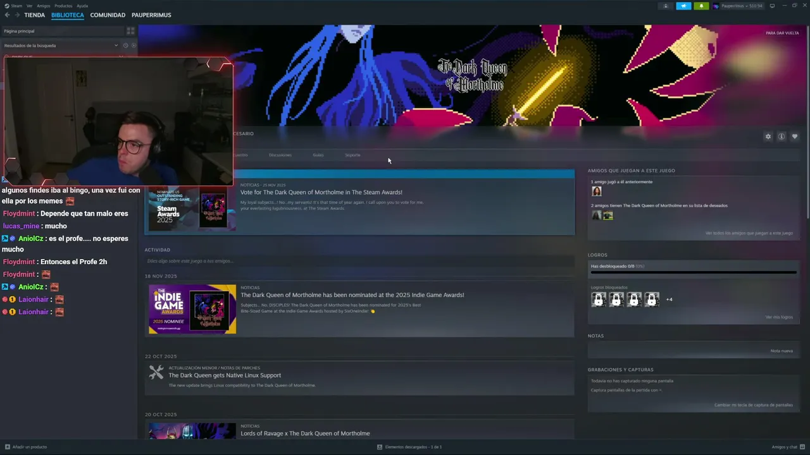
Task: Click the second wishlist friend avatar
Action: point(607,215)
